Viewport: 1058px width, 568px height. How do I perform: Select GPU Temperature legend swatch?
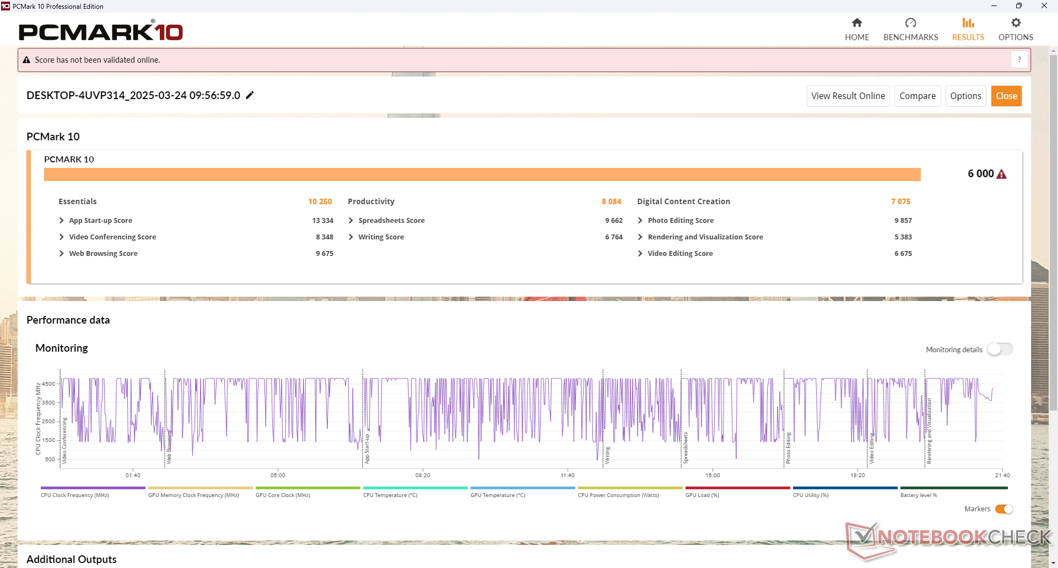523,488
